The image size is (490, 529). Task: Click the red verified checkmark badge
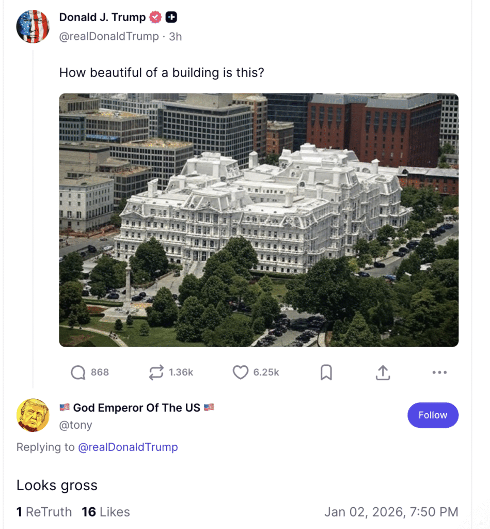(x=155, y=18)
